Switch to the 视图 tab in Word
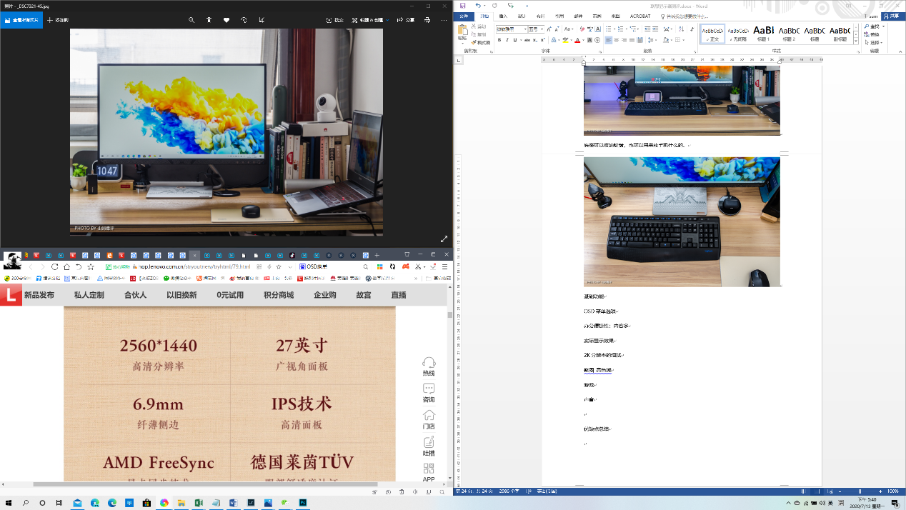Image resolution: width=906 pixels, height=510 pixels. tap(616, 16)
